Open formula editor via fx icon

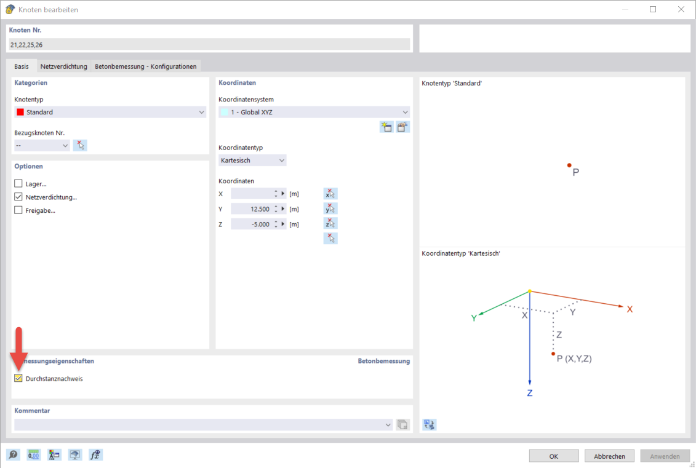95,454
